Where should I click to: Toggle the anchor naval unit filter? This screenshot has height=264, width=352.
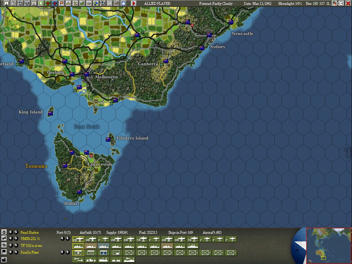coord(104,253)
